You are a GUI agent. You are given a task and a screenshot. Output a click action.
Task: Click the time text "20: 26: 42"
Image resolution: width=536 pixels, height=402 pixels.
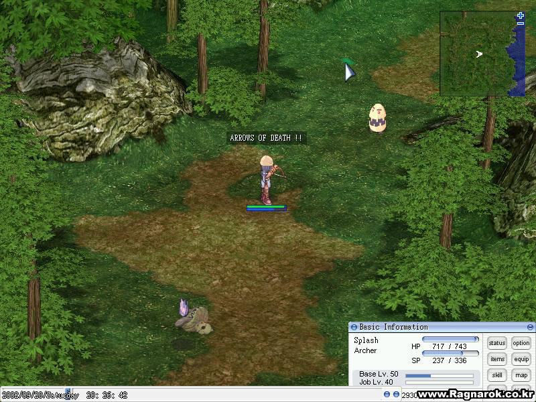[x=107, y=395]
